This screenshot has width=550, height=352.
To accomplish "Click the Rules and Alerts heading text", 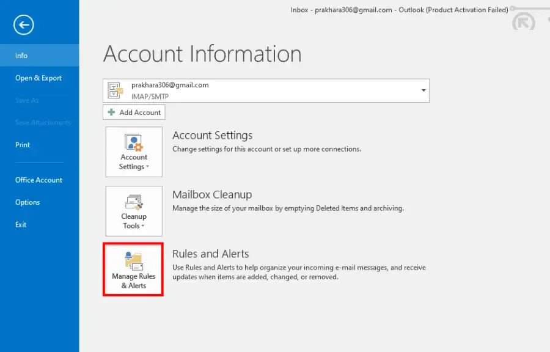I will click(210, 254).
